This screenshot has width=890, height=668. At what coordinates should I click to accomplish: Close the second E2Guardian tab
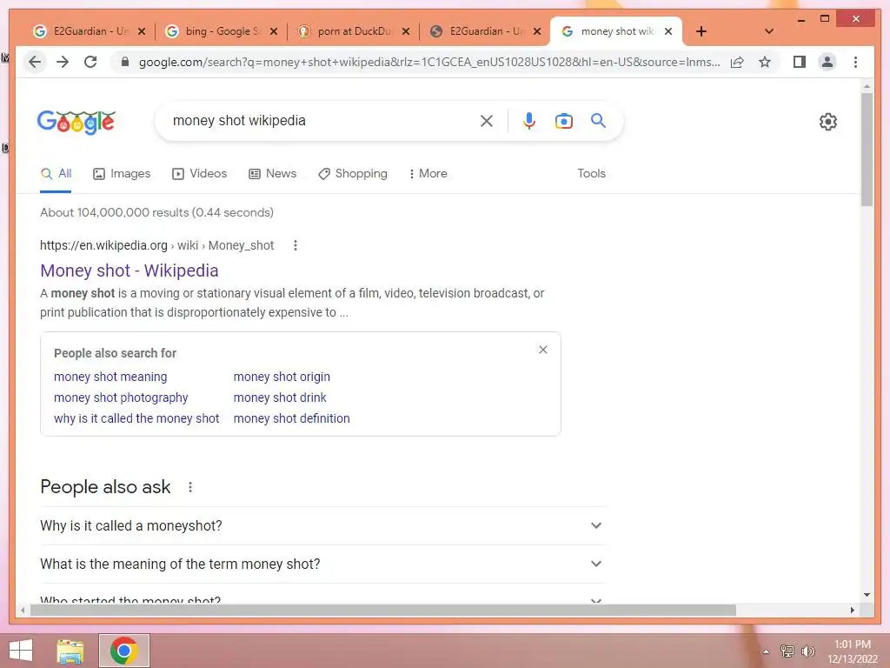tap(537, 31)
